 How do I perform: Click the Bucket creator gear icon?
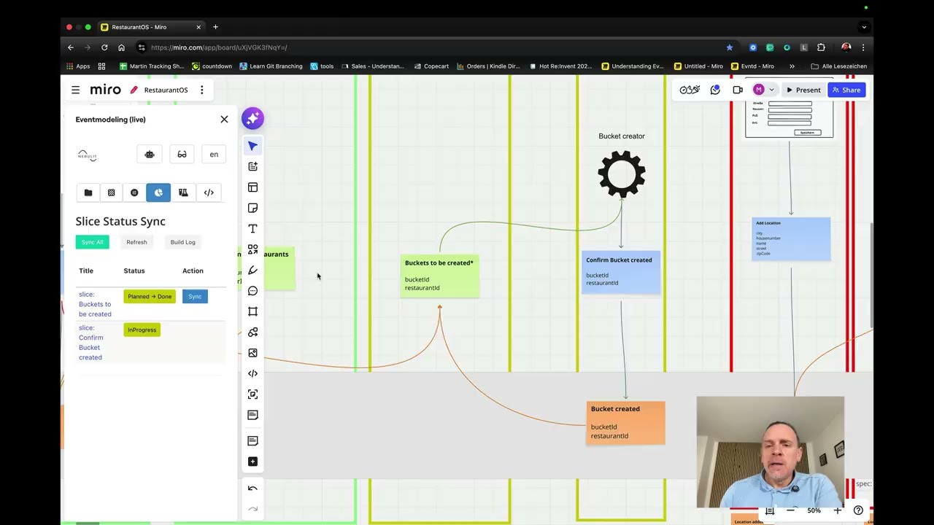(622, 174)
